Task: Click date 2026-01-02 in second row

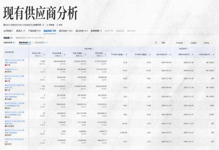Action: pyautogui.click(x=189, y=70)
